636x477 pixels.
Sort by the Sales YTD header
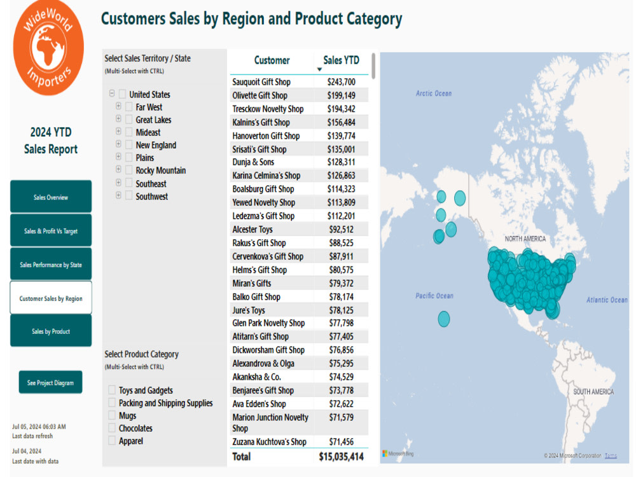[x=341, y=60]
